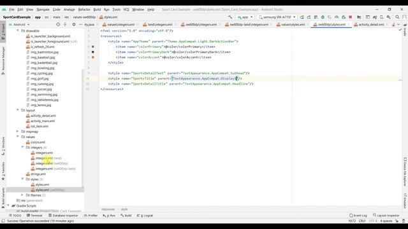This screenshot has width=408, height=229.
Task: Open the samsung SM-A715F device dropdown
Action: [277, 17]
